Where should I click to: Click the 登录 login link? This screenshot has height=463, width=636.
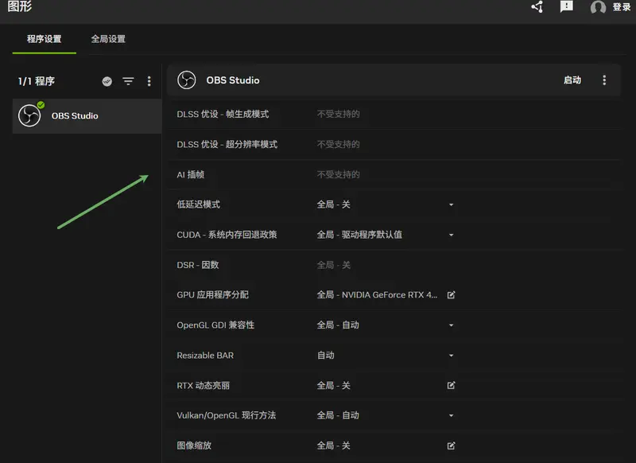tap(622, 7)
